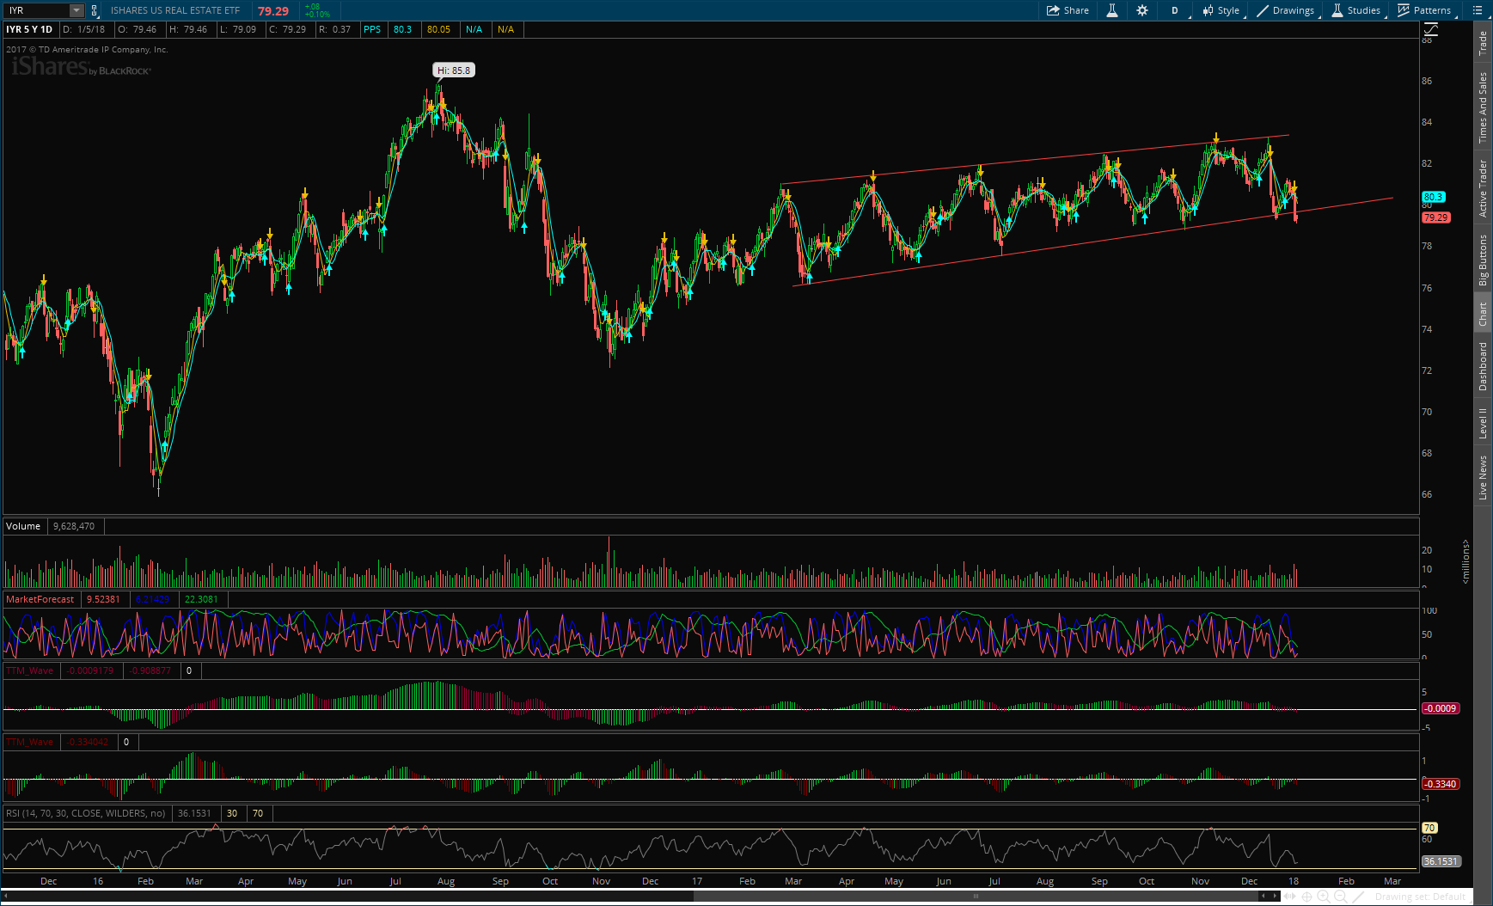1493x906 pixels.
Task: Open chart settings gear icon
Action: [x=1142, y=10]
